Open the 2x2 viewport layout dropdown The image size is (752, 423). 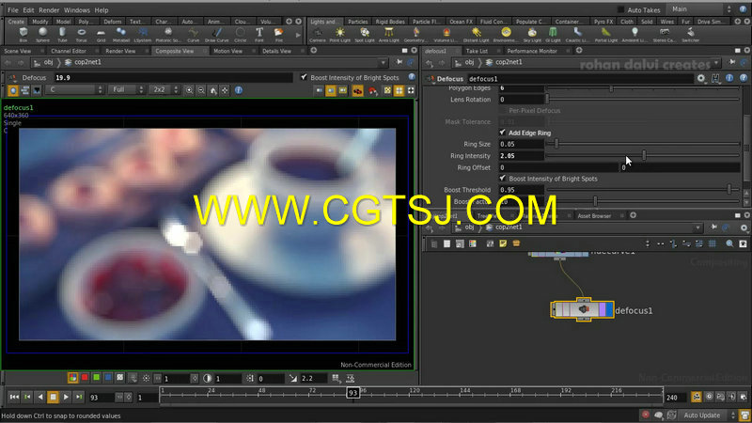point(164,89)
